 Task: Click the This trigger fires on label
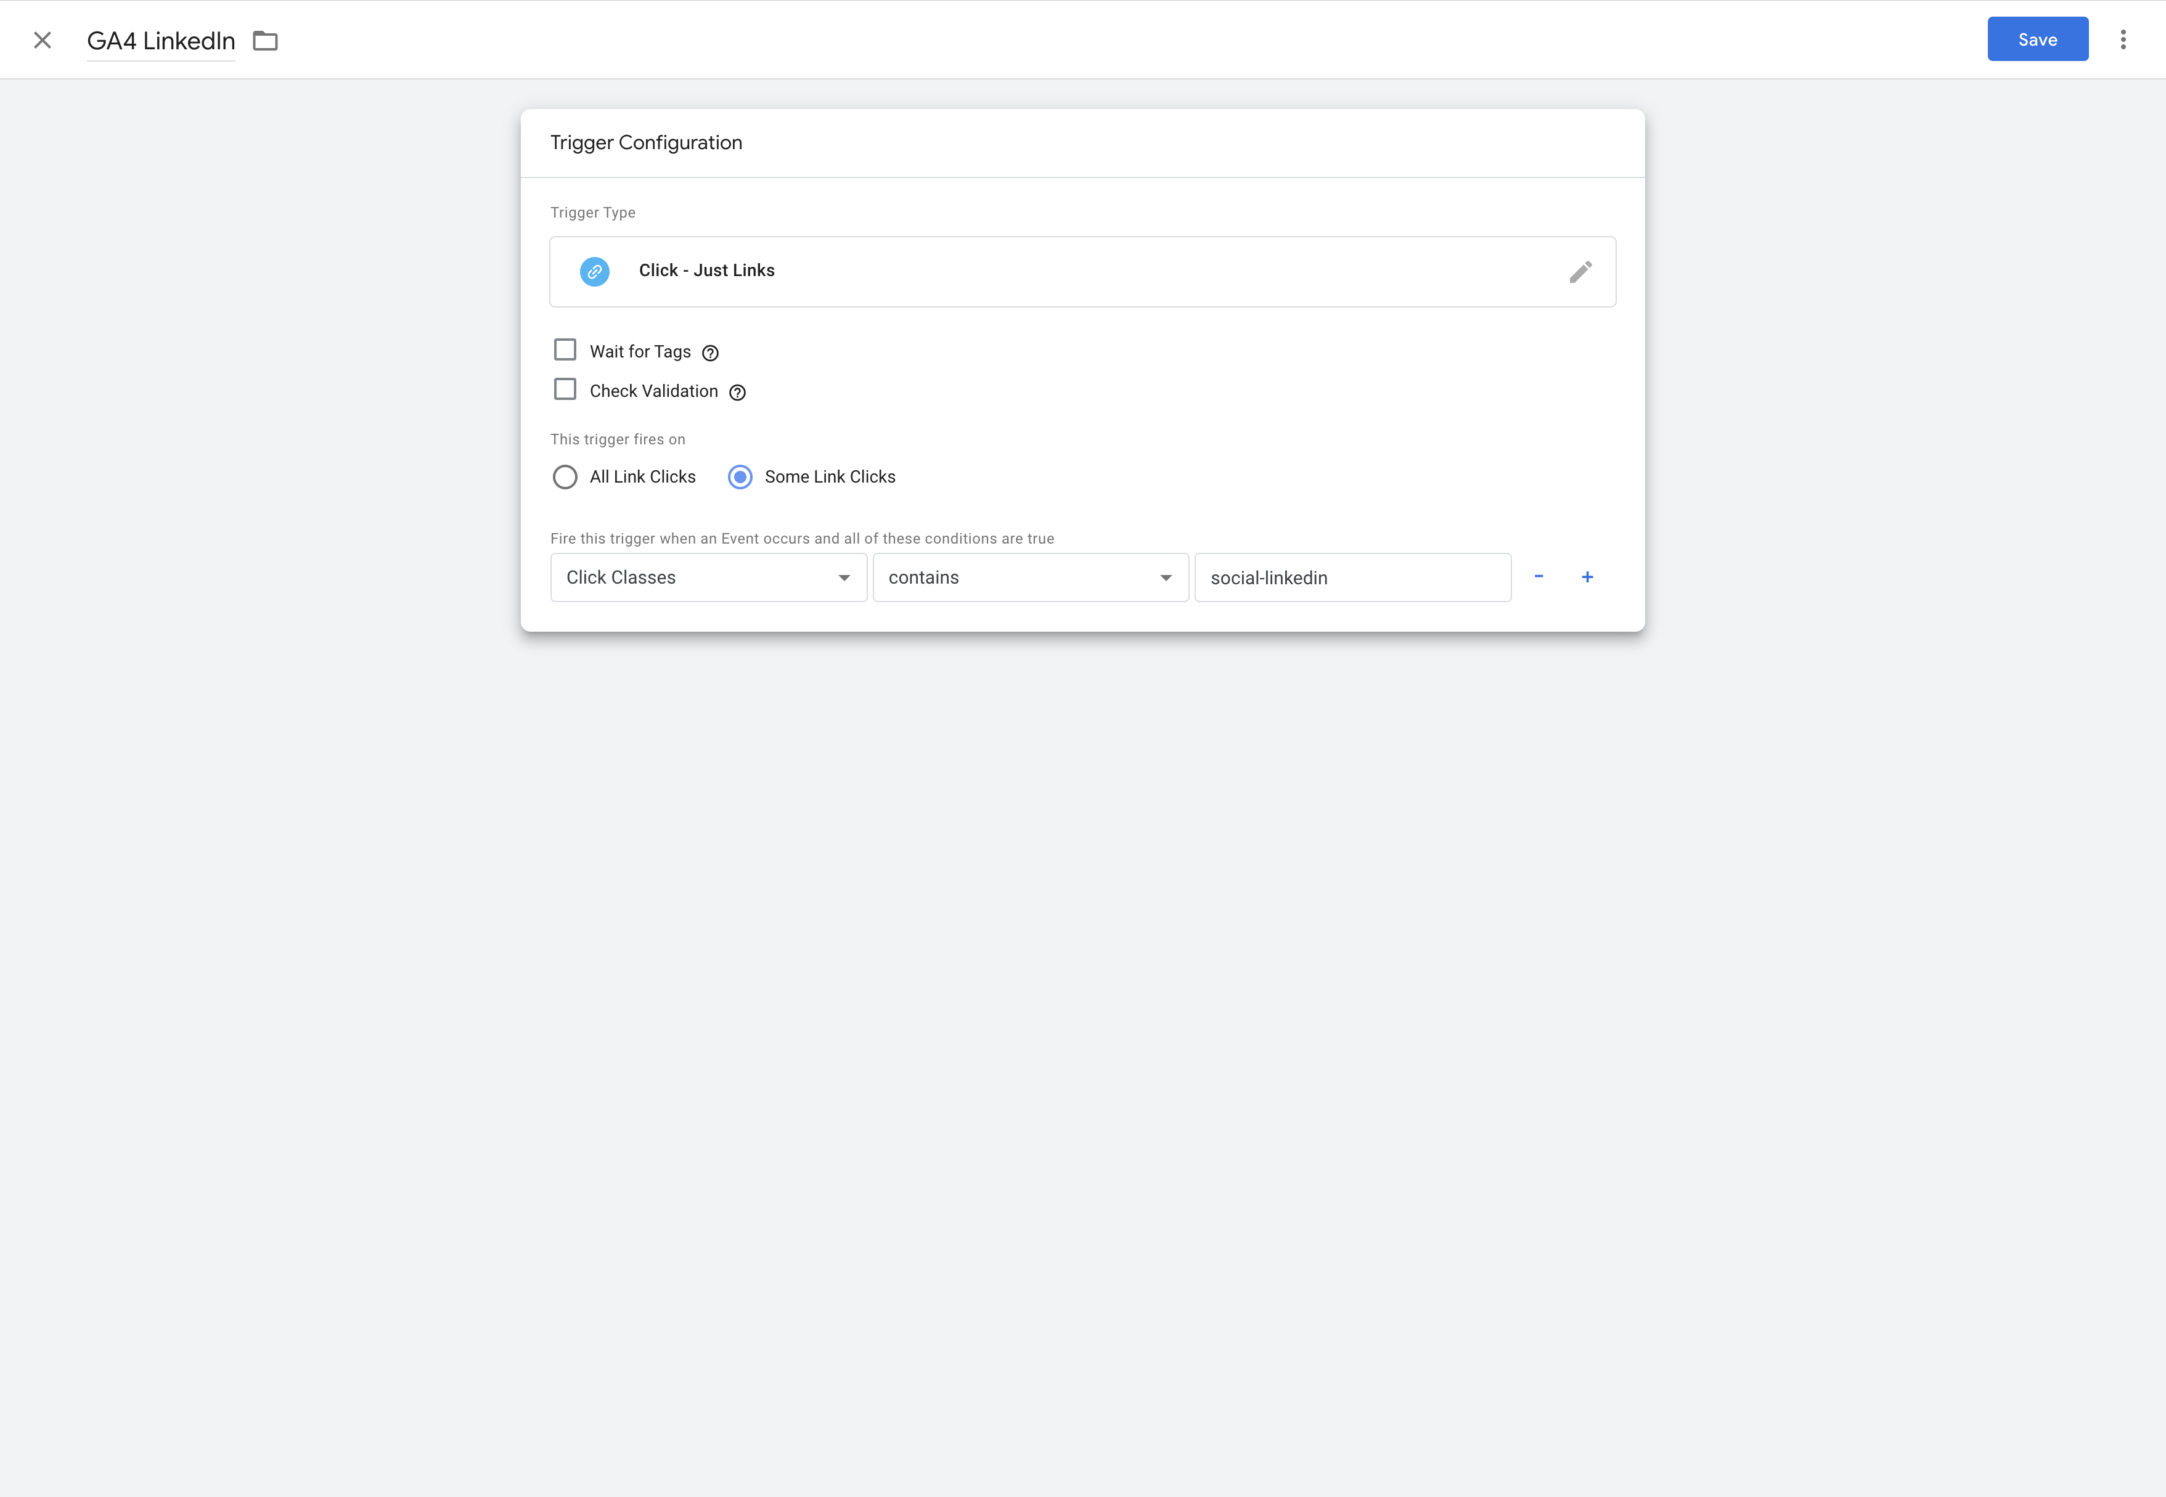point(618,440)
